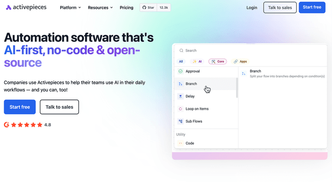
Task: Click the first orange rating star
Action: coord(14,125)
